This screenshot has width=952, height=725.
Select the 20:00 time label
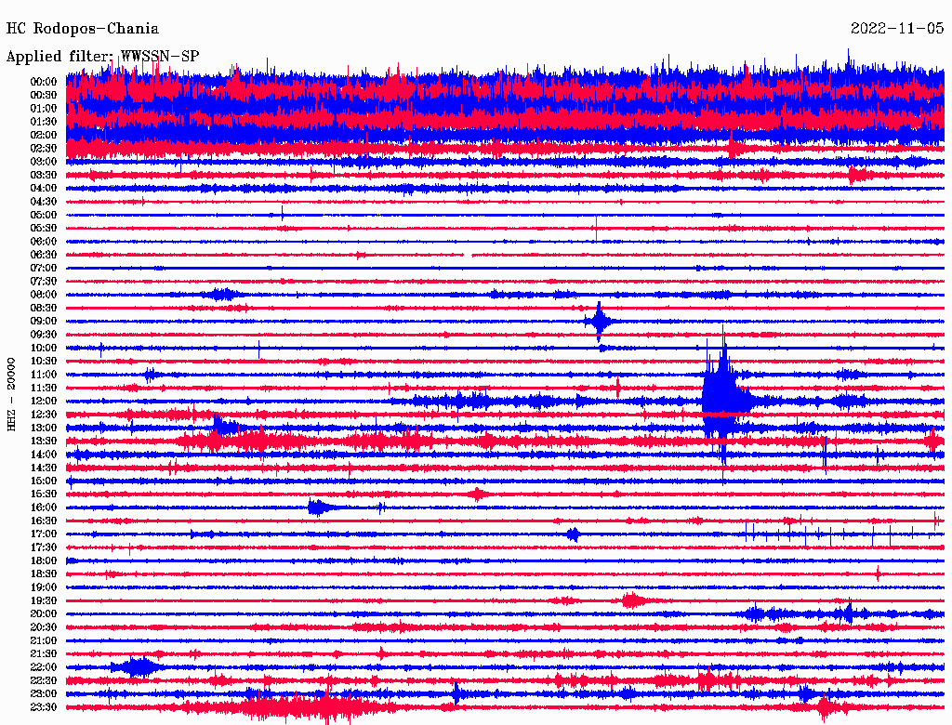44,613
